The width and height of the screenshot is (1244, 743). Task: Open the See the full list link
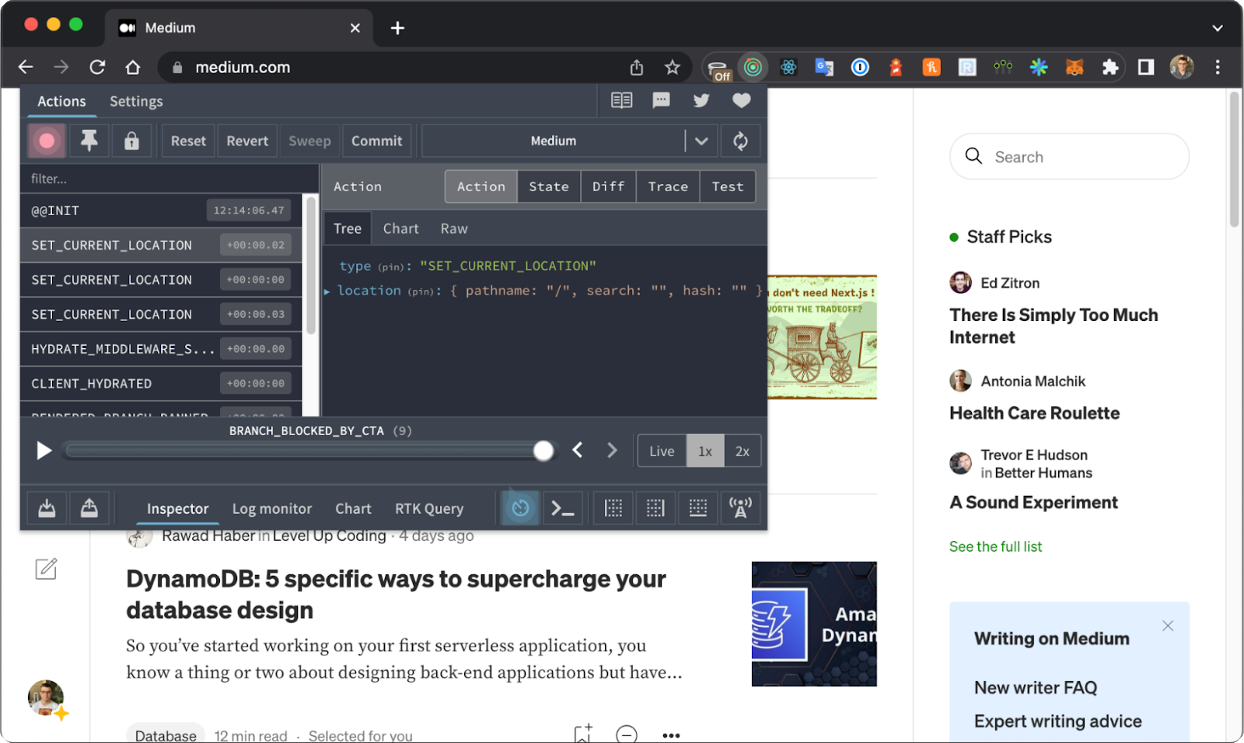995,546
